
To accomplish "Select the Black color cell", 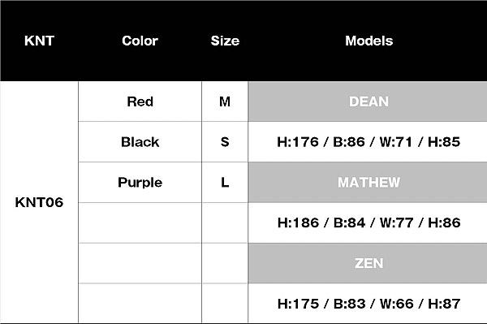I will [x=140, y=142].
